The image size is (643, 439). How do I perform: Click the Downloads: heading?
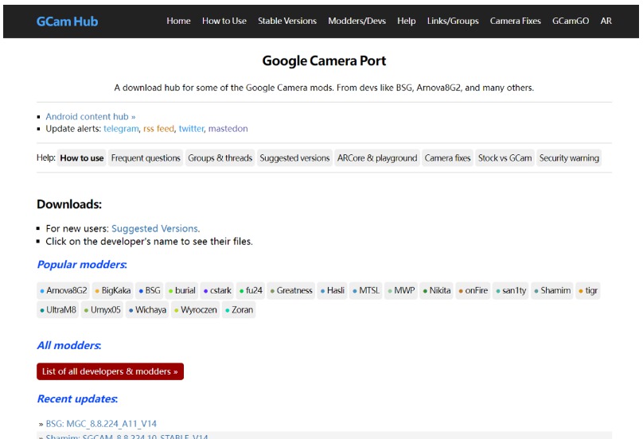click(69, 204)
